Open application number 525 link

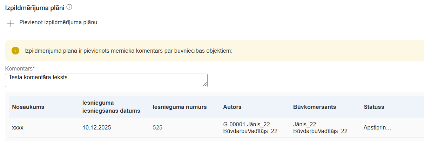[157, 128]
